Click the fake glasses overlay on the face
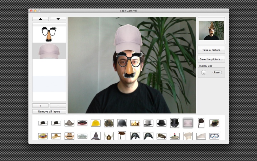 (130, 65)
